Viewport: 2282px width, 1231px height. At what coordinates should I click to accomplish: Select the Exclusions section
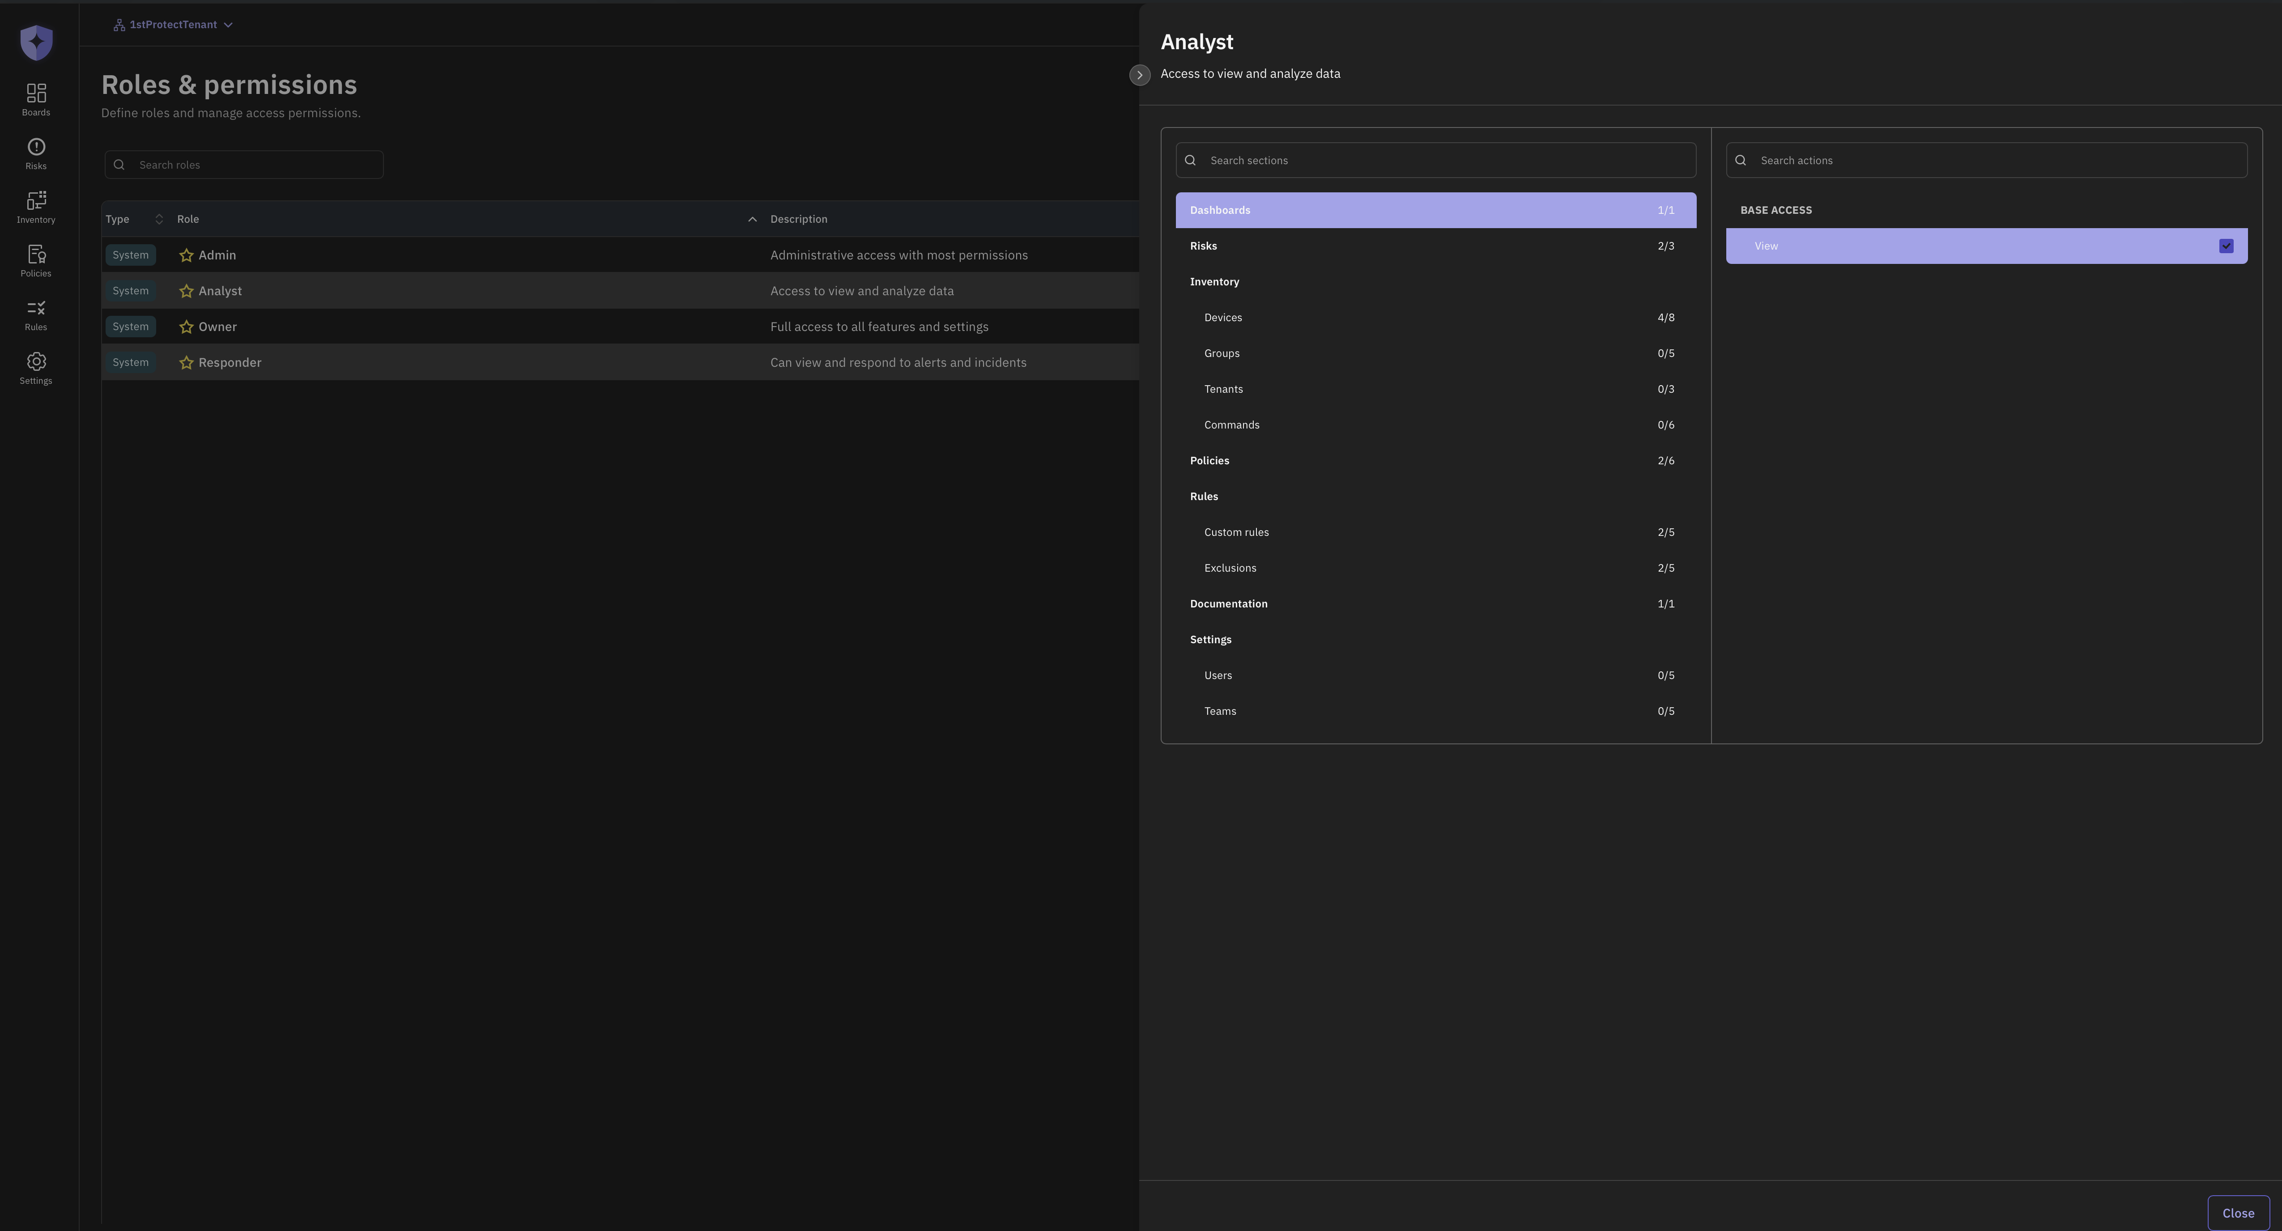coord(1436,568)
